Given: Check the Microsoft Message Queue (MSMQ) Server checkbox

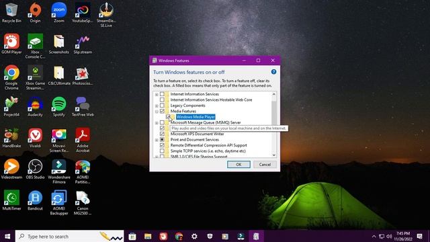Looking at the screenshot, I should tap(162, 122).
